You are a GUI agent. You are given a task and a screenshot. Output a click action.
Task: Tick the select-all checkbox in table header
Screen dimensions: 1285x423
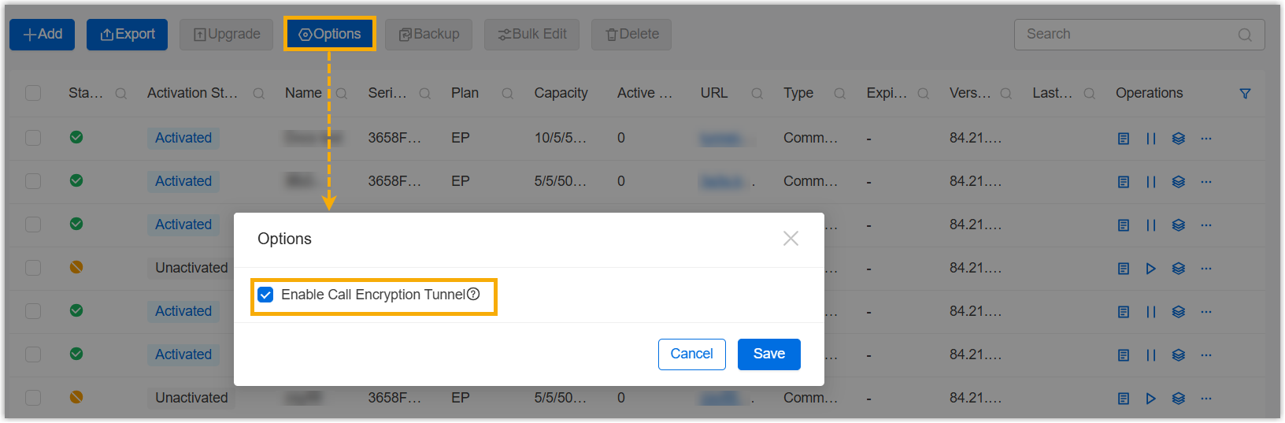pyautogui.click(x=33, y=93)
